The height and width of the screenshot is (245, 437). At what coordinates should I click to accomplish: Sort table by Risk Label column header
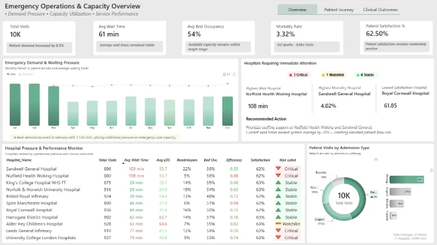point(287,160)
